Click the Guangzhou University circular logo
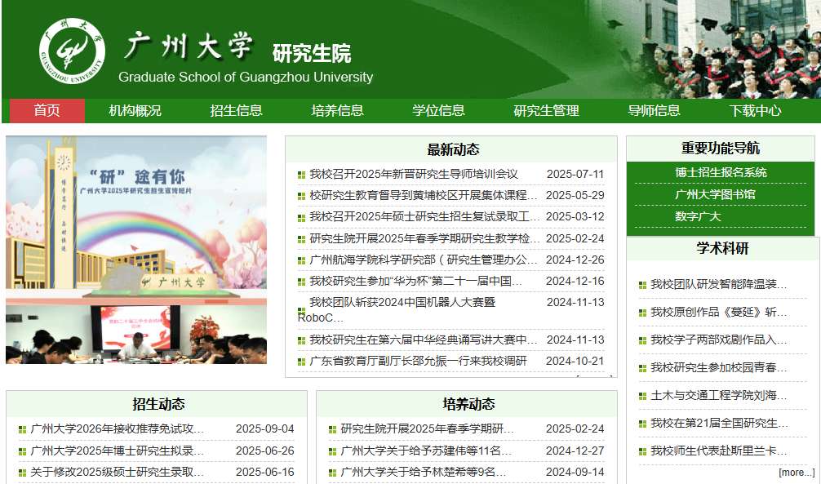Image resolution: width=821 pixels, height=484 pixels. 72,50
